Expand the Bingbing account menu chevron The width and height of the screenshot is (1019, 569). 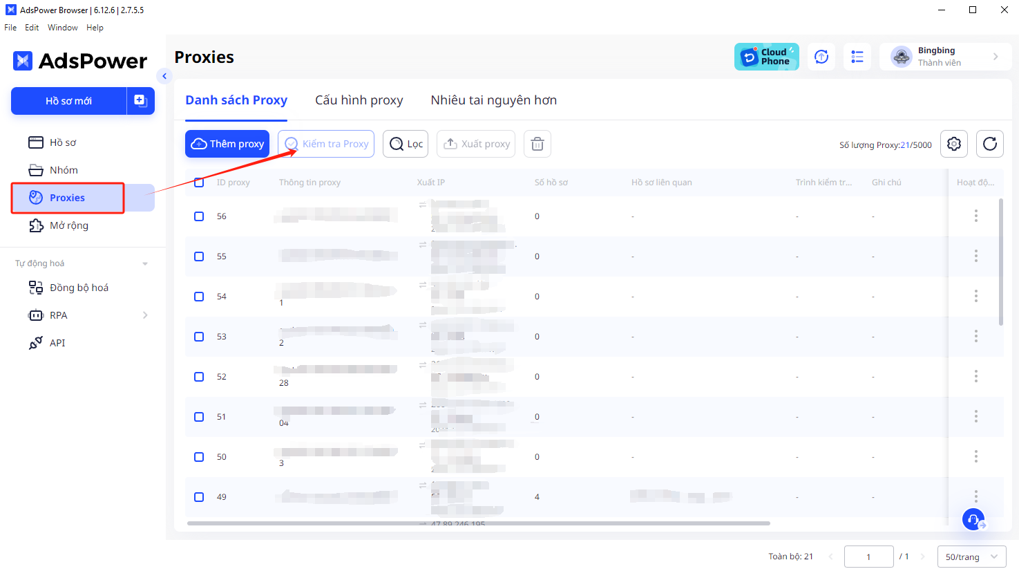click(996, 57)
